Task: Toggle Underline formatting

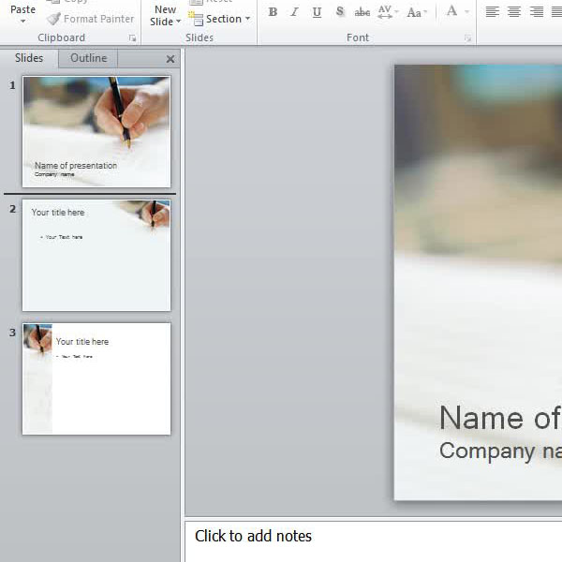Action: coord(317,12)
